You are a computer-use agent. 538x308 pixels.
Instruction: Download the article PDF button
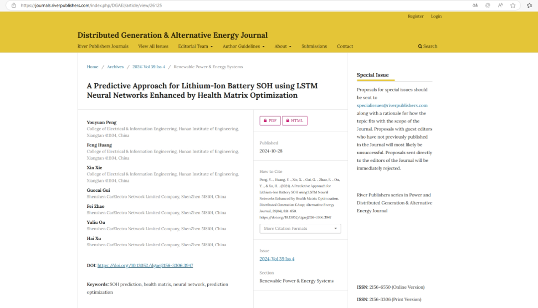pos(270,121)
